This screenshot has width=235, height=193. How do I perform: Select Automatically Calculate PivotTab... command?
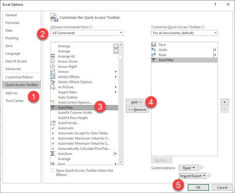click(x=84, y=149)
